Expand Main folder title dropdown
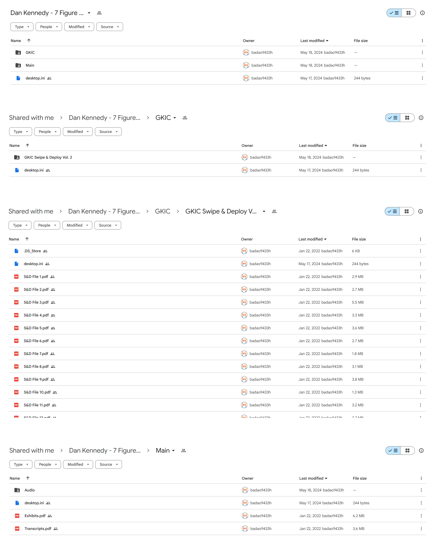Screen dimensions: 443x550 click(173, 450)
